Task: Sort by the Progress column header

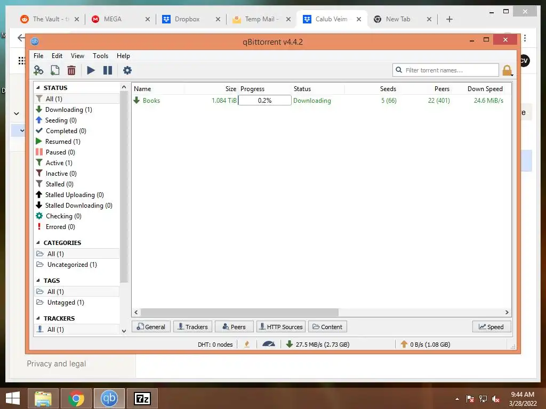Action: point(264,89)
